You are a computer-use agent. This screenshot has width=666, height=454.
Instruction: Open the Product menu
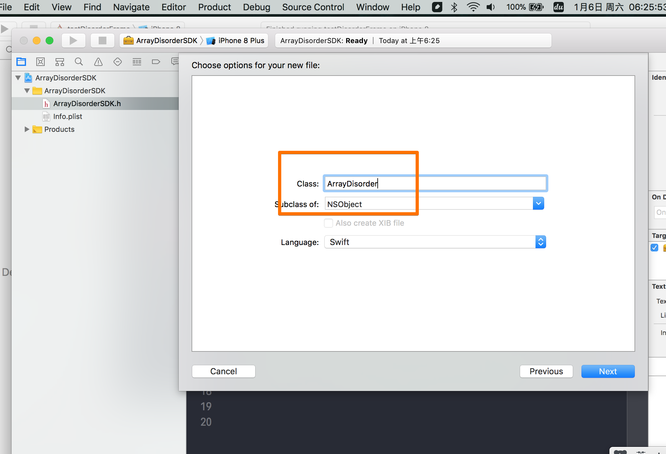(214, 7)
